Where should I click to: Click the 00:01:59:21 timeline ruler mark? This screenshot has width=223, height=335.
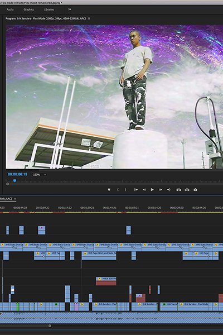[x=132, y=208]
